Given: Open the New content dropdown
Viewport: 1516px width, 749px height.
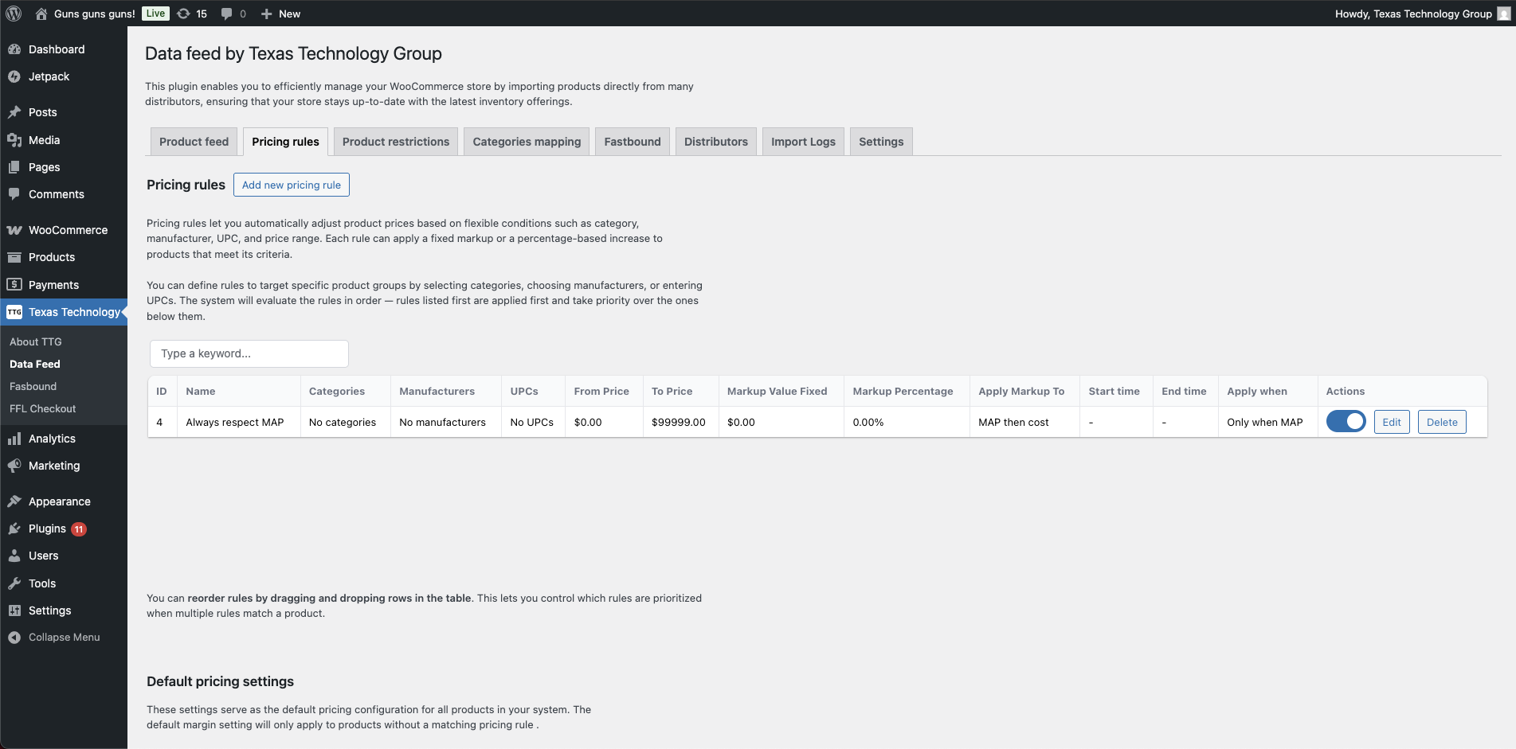Looking at the screenshot, I should click(280, 14).
